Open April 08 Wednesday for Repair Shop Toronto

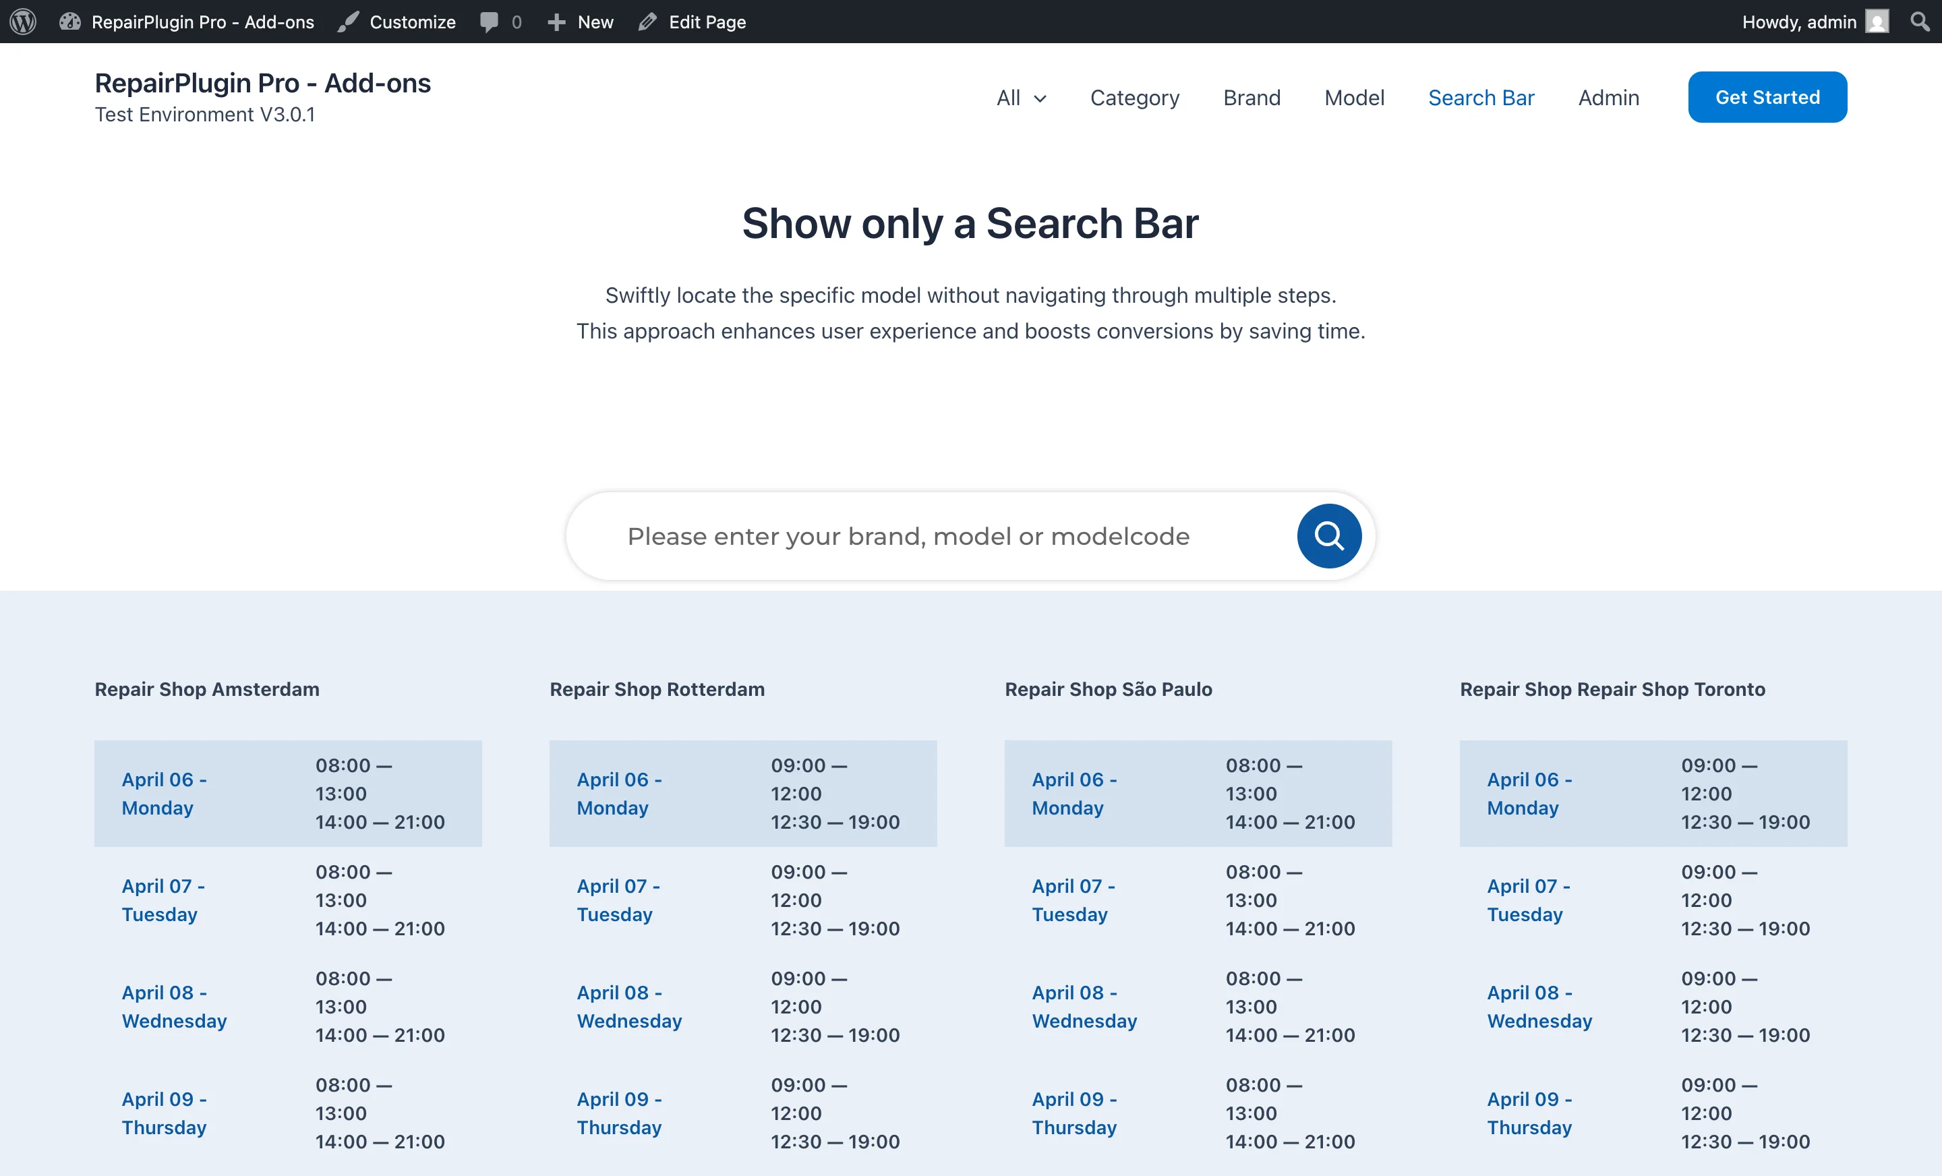[x=1537, y=1006]
